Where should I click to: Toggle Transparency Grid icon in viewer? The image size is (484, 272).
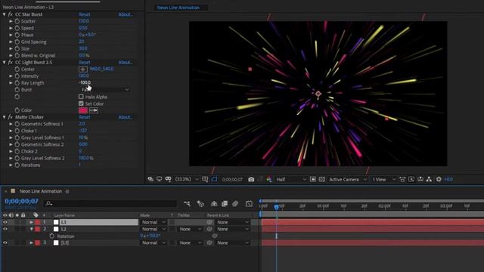click(321, 179)
